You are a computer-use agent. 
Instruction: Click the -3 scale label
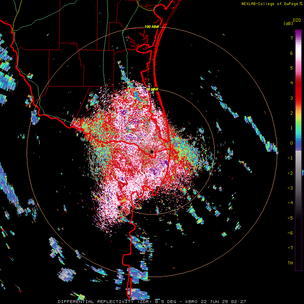click(290, 188)
